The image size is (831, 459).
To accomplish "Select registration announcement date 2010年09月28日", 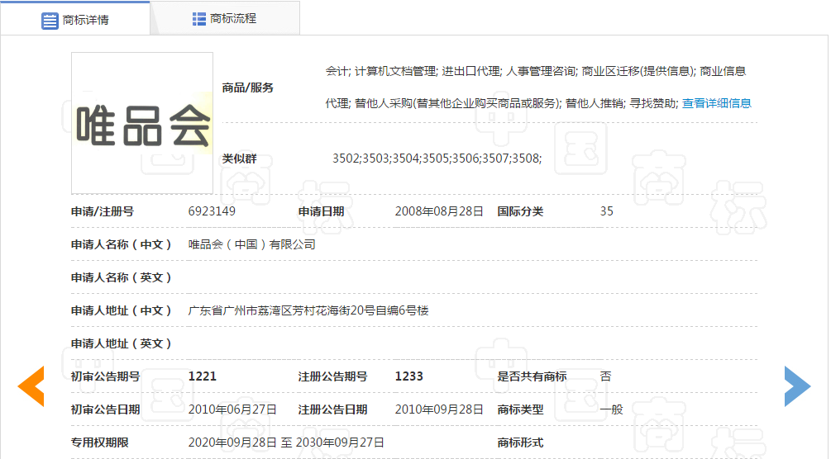I will (439, 409).
